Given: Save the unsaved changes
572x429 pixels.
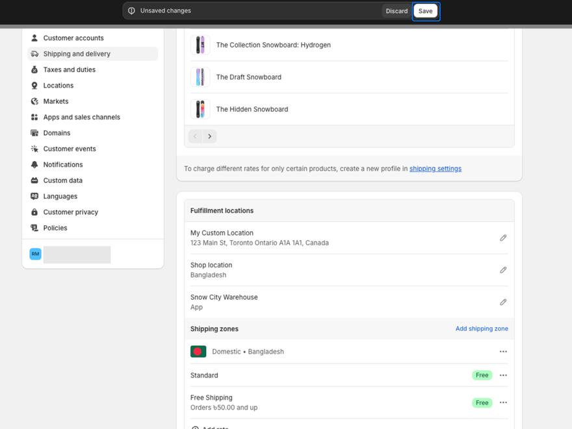Looking at the screenshot, I should coord(425,11).
